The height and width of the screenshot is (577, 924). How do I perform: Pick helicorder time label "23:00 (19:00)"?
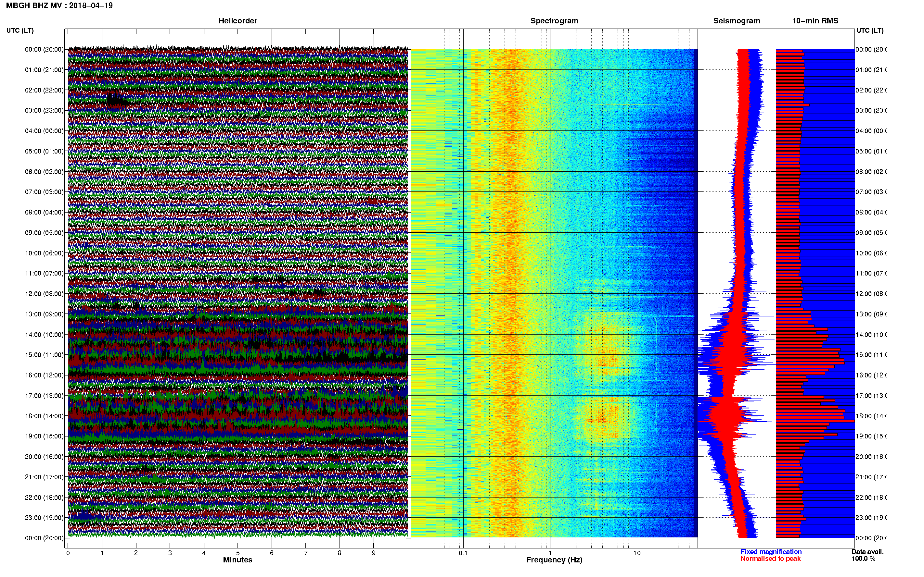[44, 518]
